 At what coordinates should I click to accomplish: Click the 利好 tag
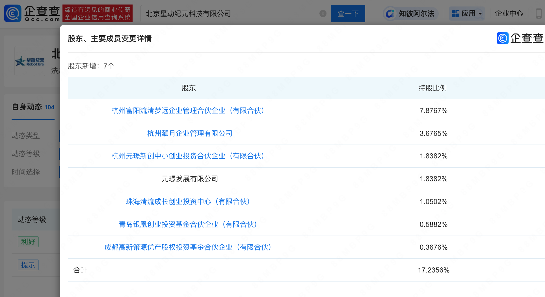coord(28,242)
